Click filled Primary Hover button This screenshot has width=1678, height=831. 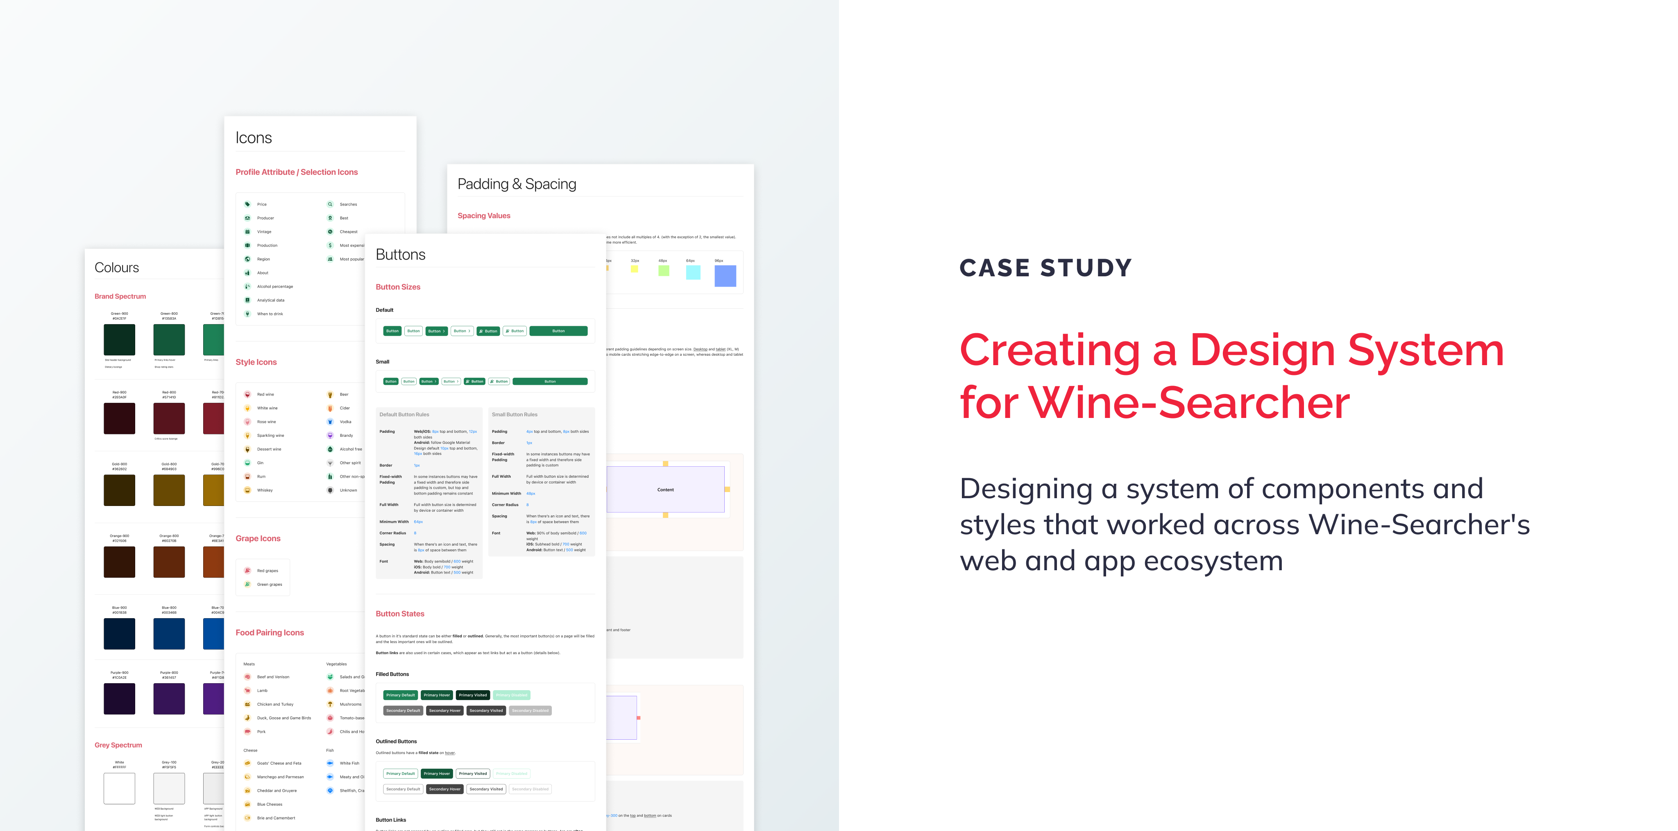pos(436,695)
